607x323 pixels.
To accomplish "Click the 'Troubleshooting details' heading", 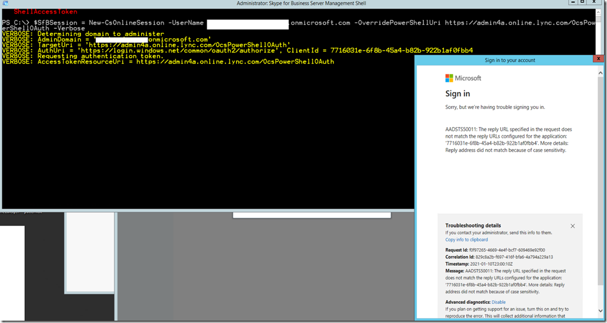I will 473,225.
